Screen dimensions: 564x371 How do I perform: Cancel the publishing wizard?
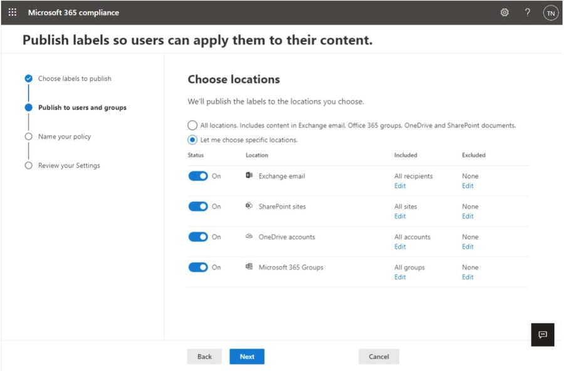[379, 356]
